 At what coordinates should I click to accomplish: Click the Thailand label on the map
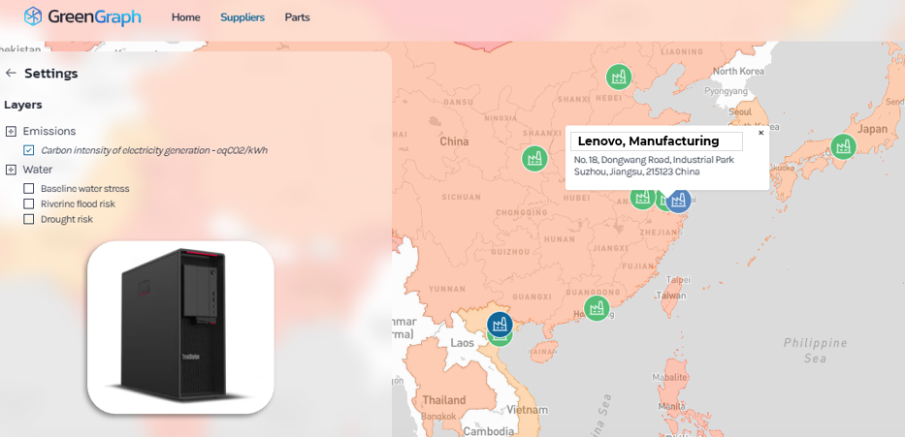(x=444, y=399)
